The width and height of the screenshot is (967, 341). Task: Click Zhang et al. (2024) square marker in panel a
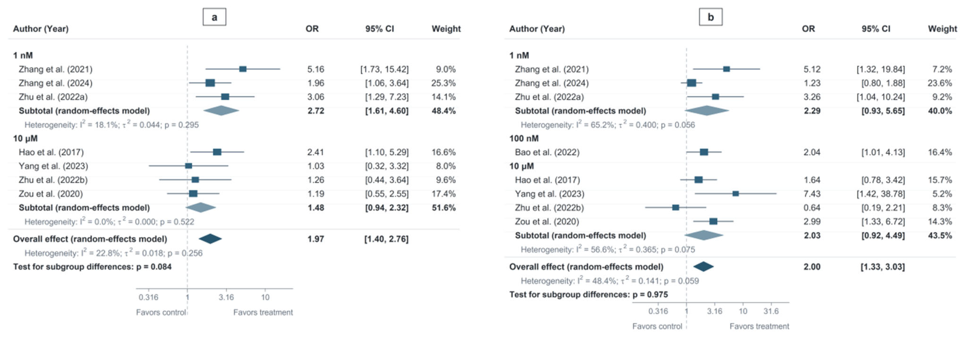point(210,83)
